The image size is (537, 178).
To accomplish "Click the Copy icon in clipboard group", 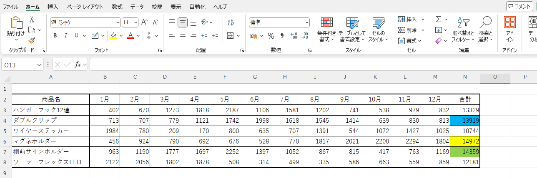I will pos(32,30).
